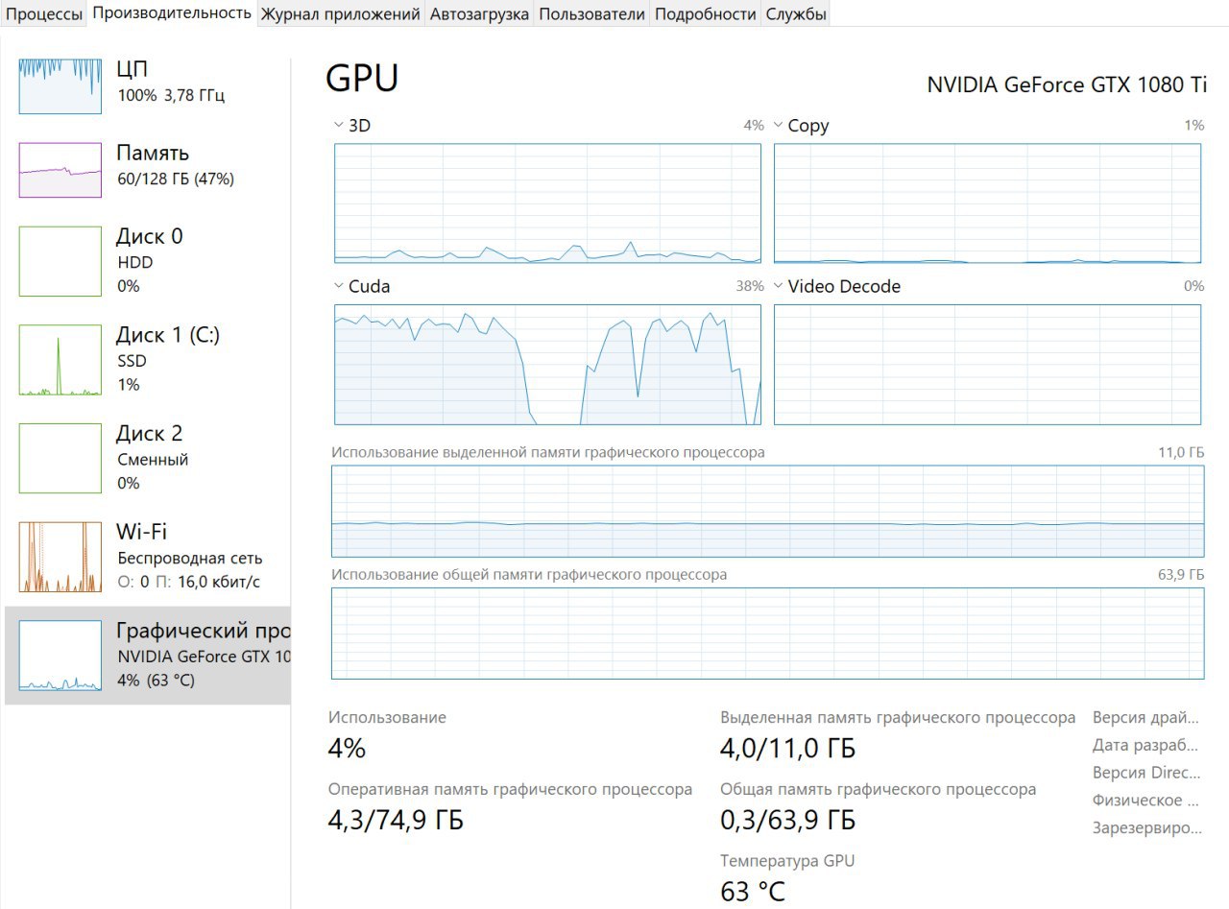Image resolution: width=1229 pixels, height=909 pixels.
Task: Click the NVIDIA GeForce GTX 1080 Ti title
Action: point(1067,84)
